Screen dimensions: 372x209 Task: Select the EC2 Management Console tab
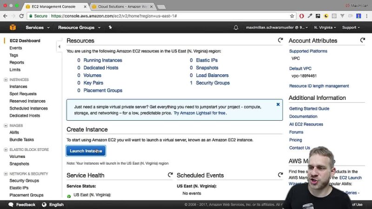(53, 7)
